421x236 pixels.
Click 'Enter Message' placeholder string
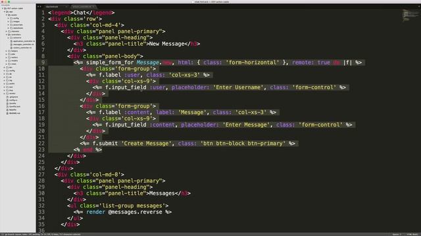tap(246, 125)
